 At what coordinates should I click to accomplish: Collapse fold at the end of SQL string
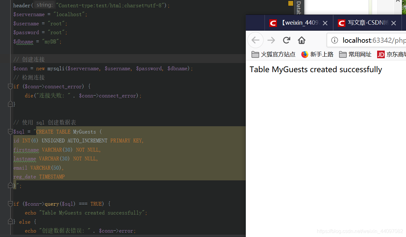[10, 186]
